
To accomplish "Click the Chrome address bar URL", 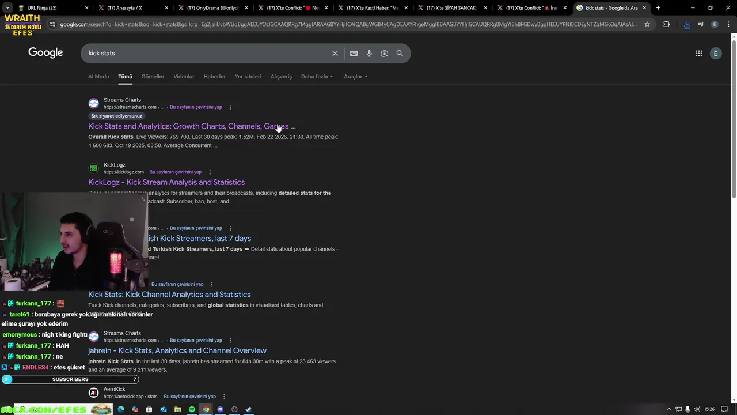I will click(348, 24).
